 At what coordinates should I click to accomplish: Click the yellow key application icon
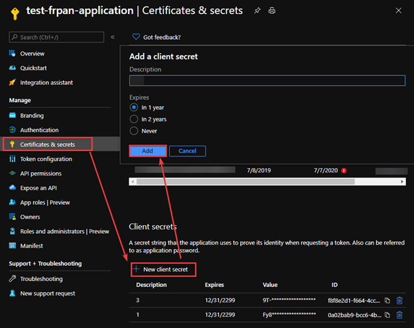[x=15, y=14]
